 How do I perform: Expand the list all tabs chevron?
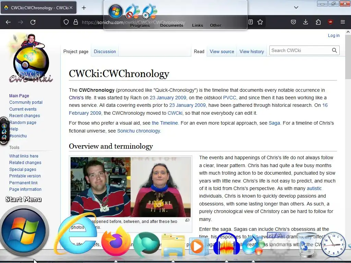(x=296, y=8)
